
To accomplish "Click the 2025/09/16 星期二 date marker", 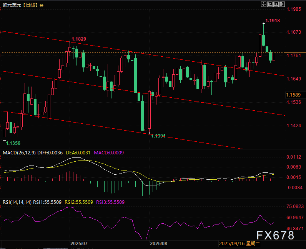I will 240,243.
